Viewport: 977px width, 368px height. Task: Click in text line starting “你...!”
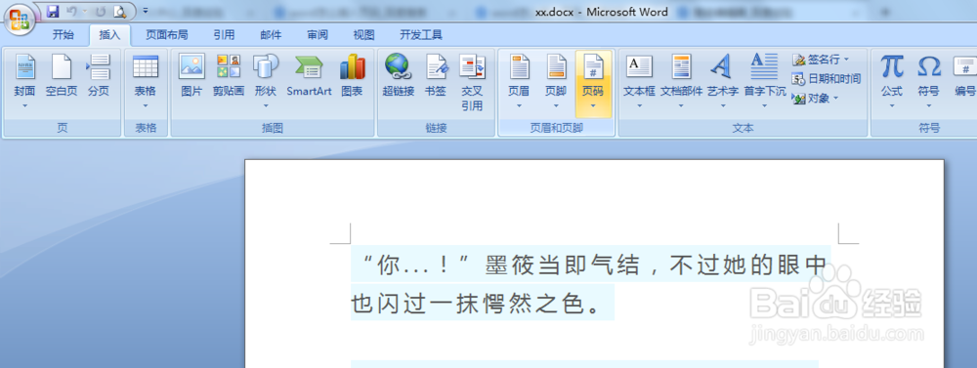(x=591, y=264)
